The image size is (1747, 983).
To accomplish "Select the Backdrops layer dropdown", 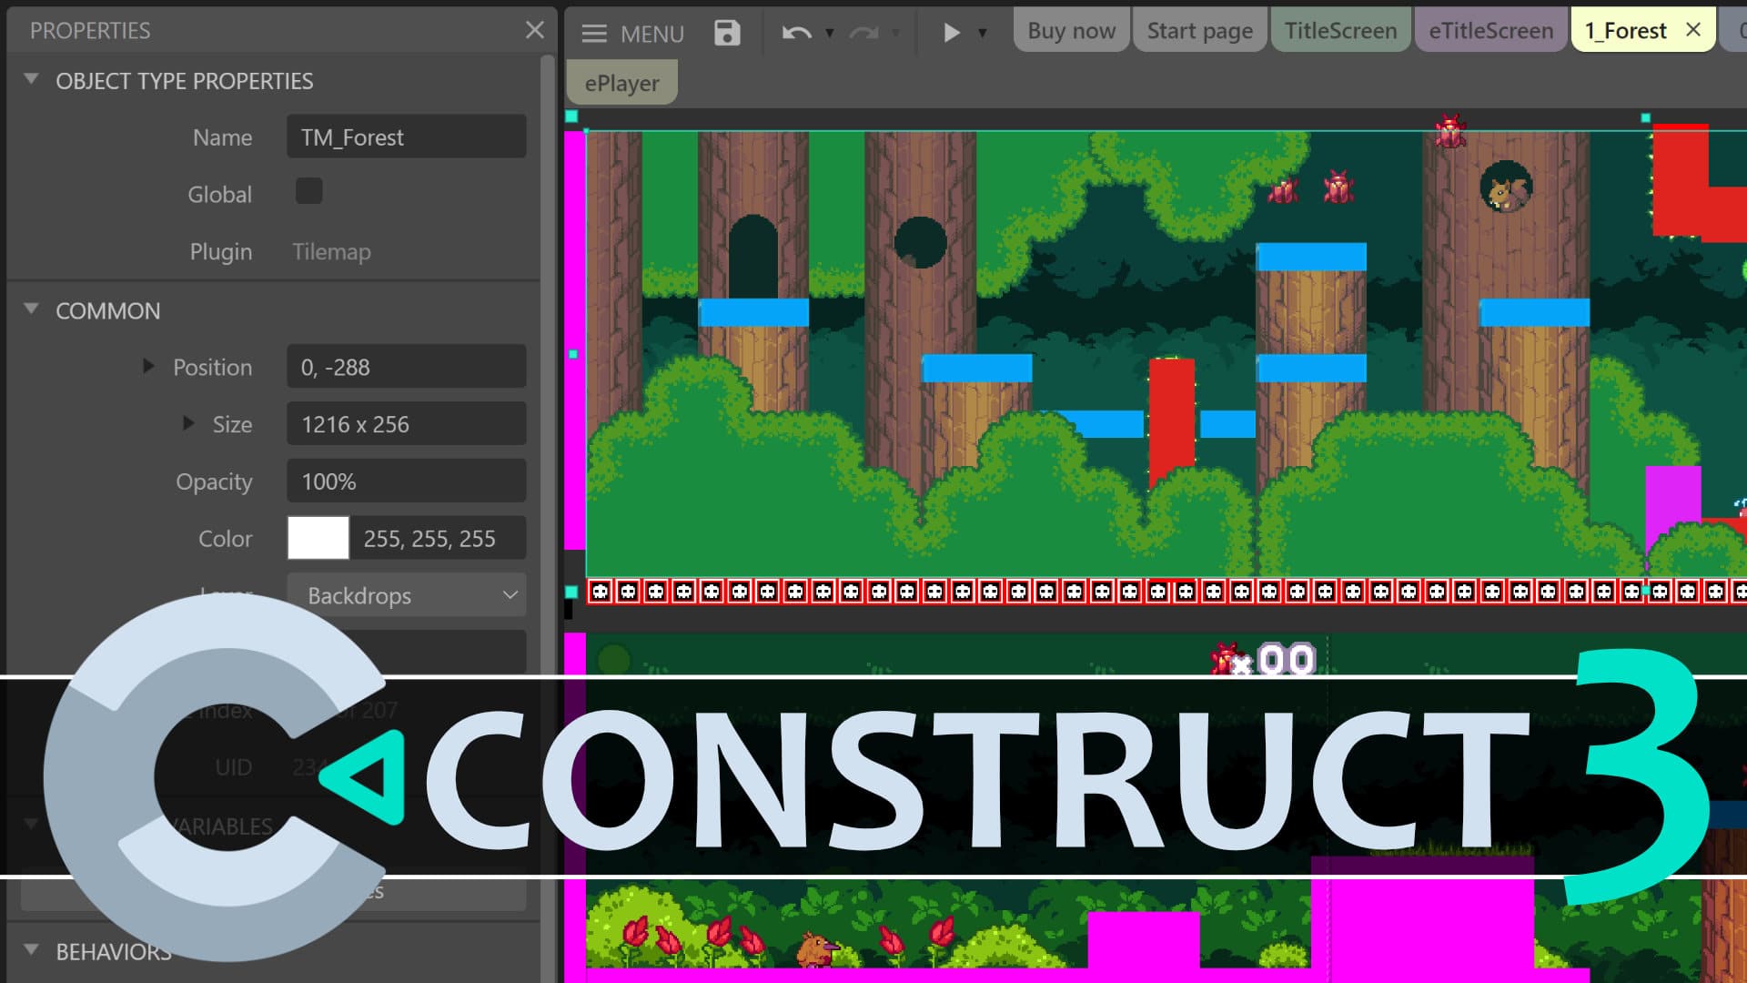I will pos(407,594).
